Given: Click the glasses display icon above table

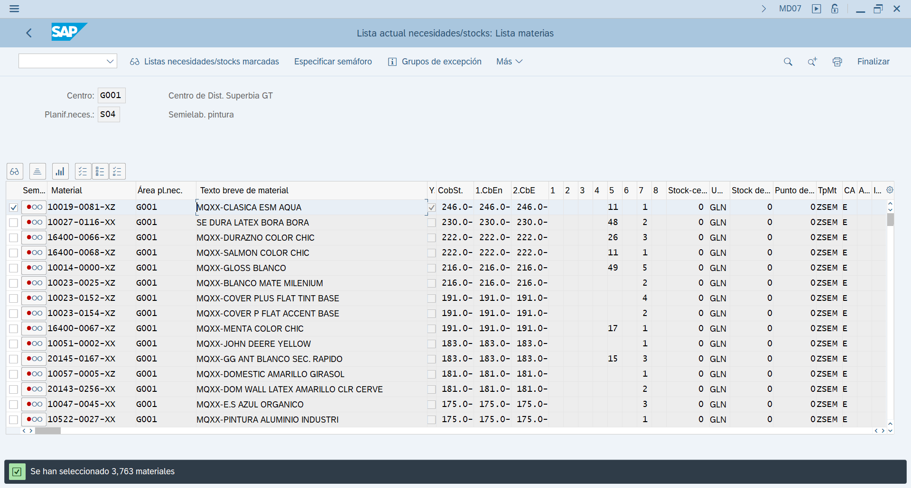Looking at the screenshot, I should click(15, 171).
